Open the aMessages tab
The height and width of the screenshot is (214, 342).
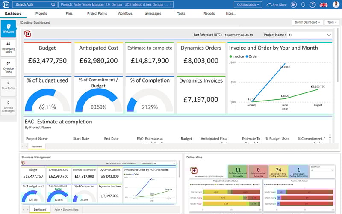[153, 14]
